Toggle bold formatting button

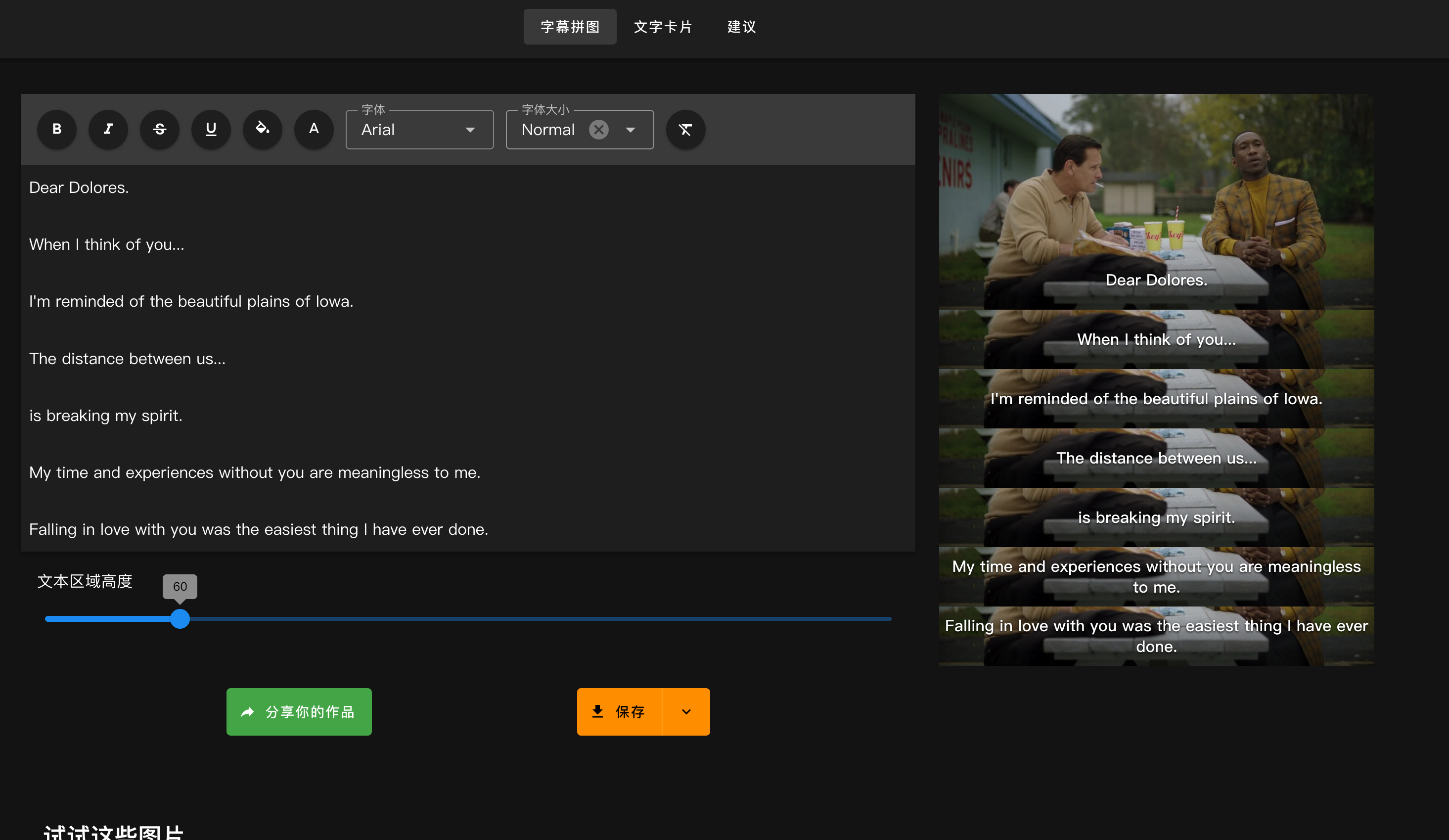[x=56, y=130]
